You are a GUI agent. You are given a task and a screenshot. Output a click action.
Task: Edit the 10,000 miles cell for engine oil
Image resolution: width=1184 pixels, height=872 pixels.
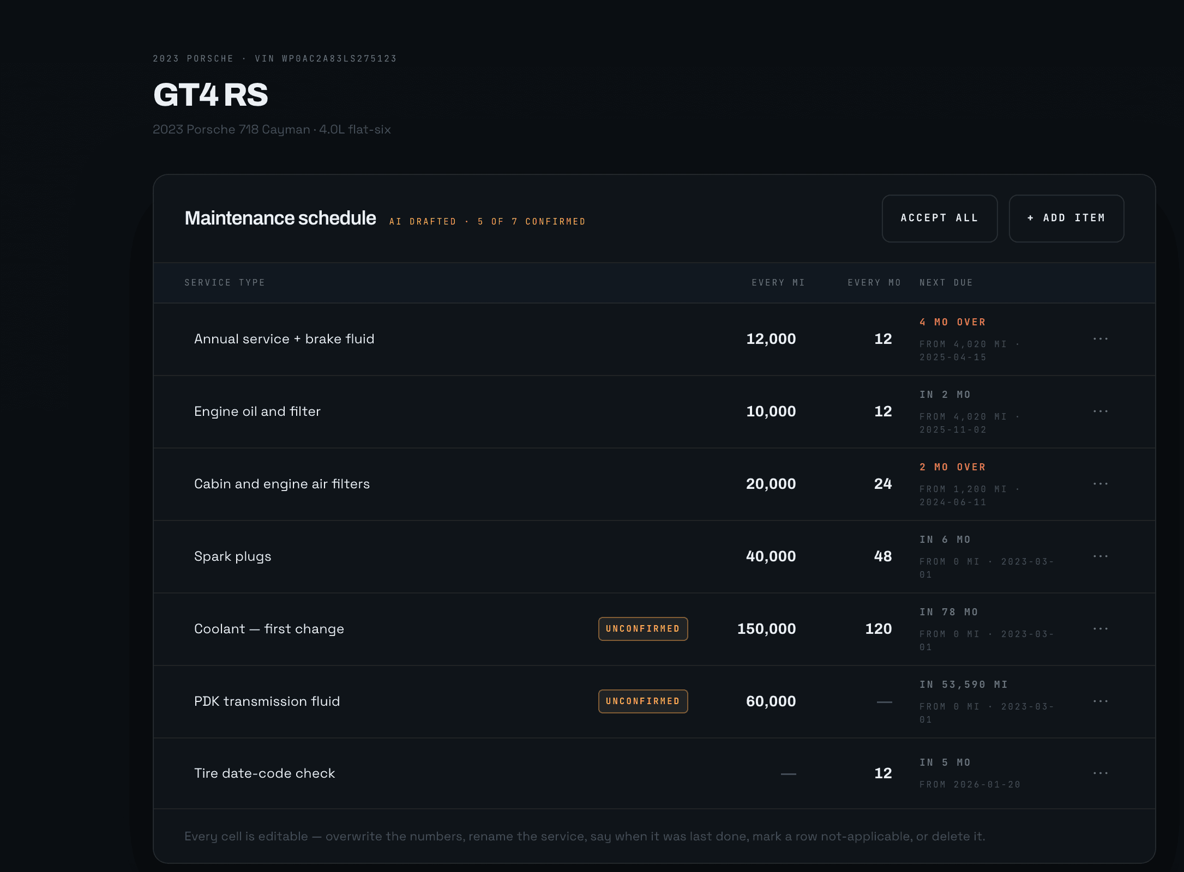pyautogui.click(x=771, y=411)
